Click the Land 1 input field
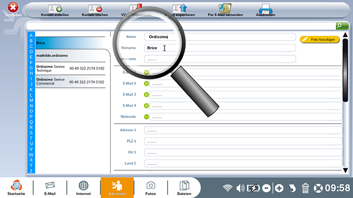 [x=243, y=163]
